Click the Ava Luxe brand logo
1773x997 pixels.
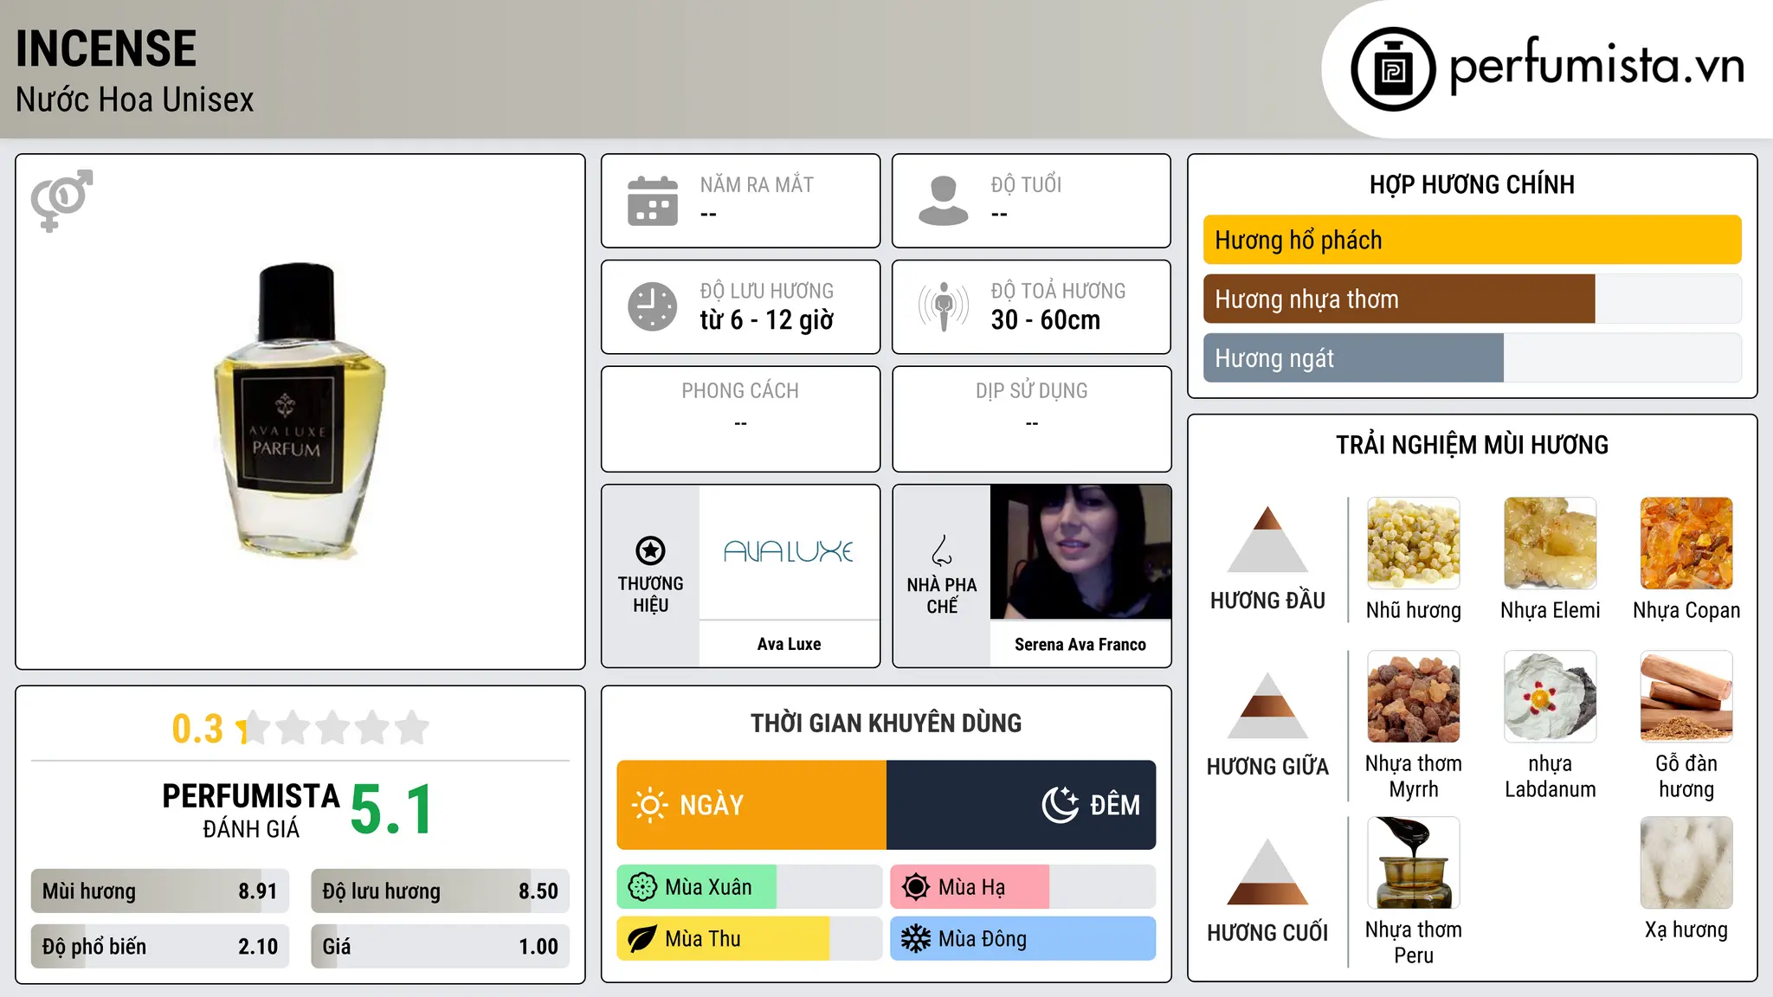pyautogui.click(x=789, y=551)
